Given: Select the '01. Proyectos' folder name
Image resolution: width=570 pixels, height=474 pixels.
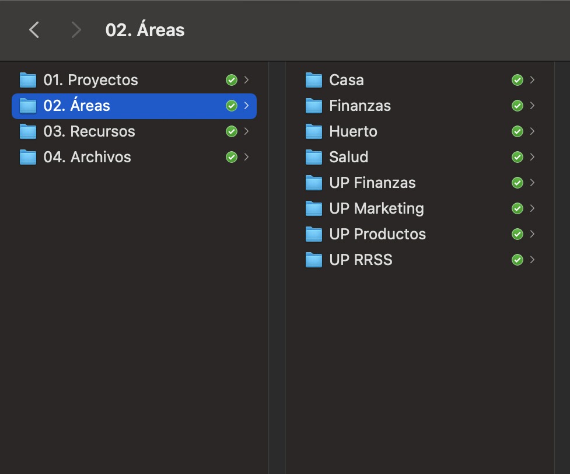Looking at the screenshot, I should pos(91,81).
